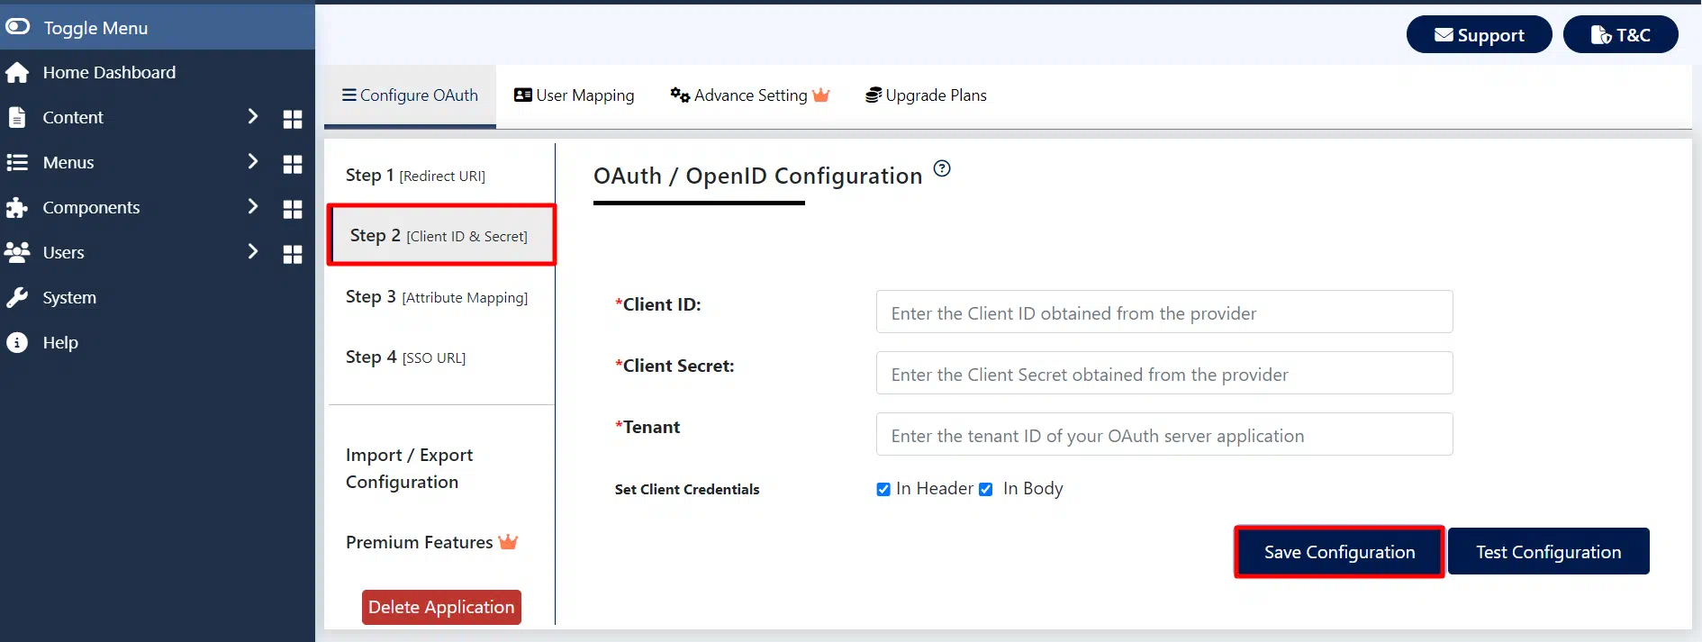The image size is (1702, 642).
Task: Click the Test Configuration button
Action: pos(1548,552)
